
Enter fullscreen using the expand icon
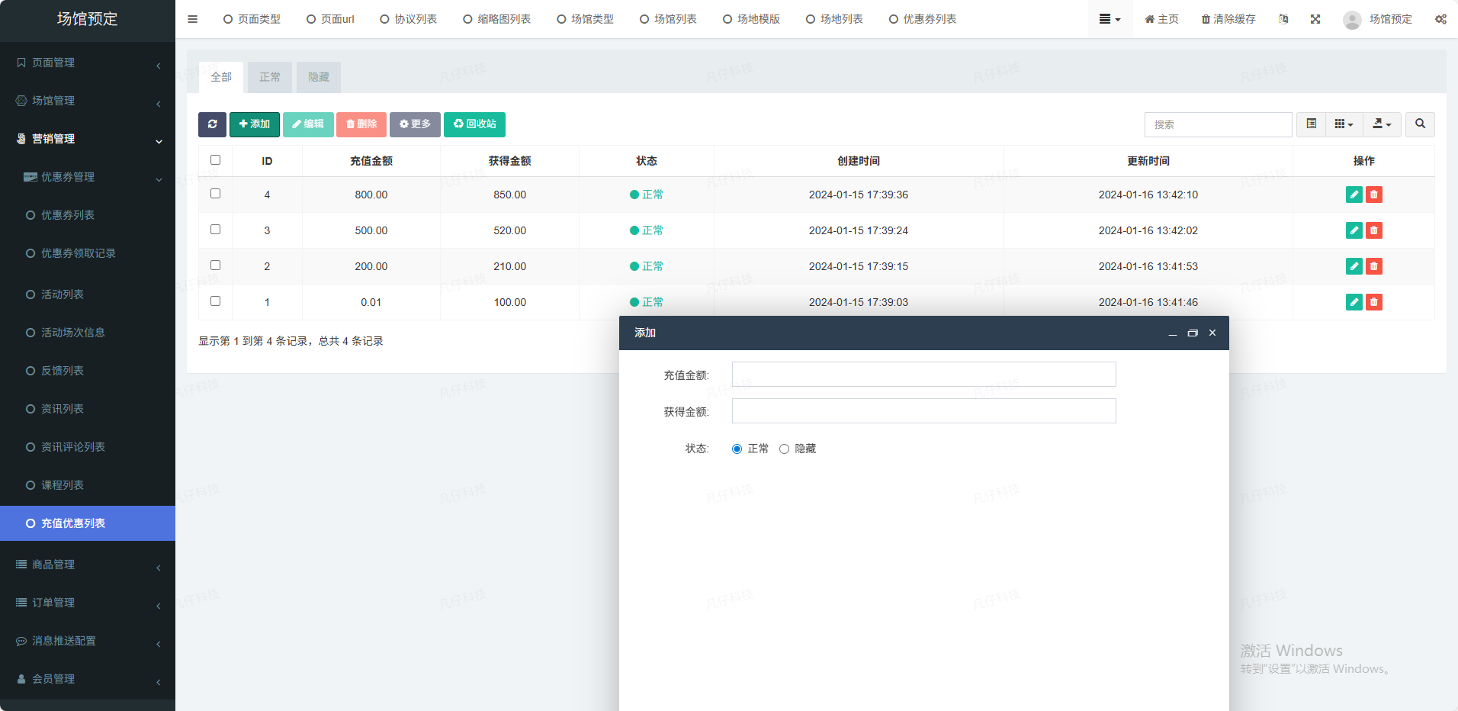point(1315,19)
